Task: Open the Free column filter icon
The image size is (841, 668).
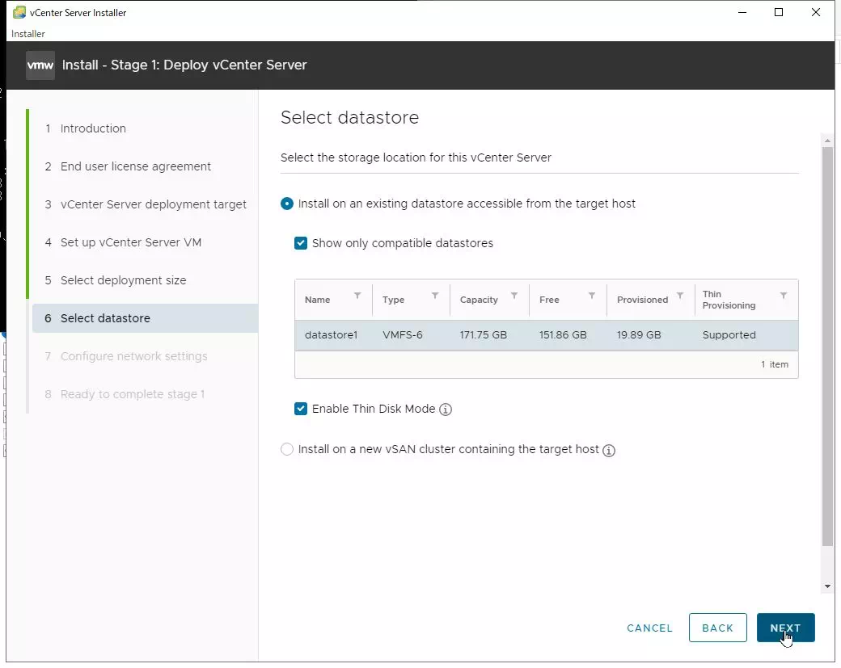Action: click(x=592, y=296)
